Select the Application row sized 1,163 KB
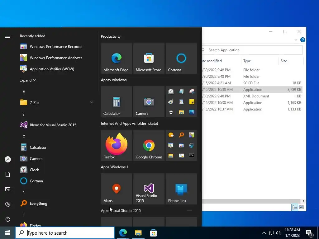This screenshot has height=239, width=319. pos(252,103)
